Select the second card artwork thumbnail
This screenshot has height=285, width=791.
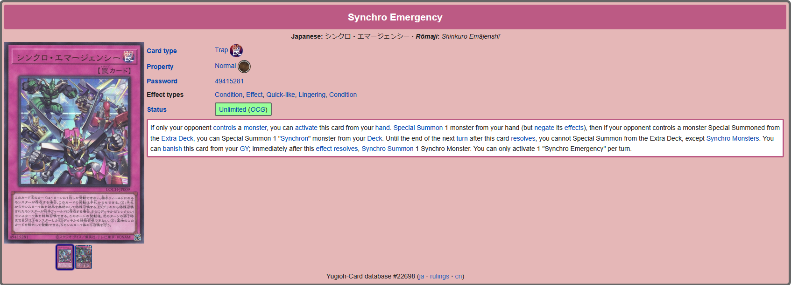(84, 257)
